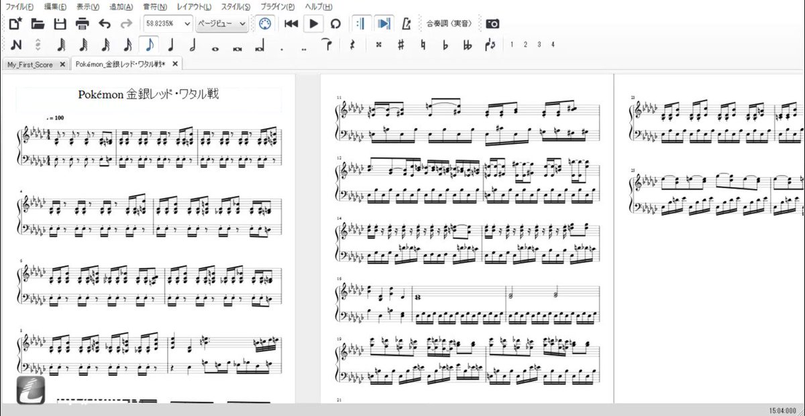Viewport: 805px width, 416px height.
Task: Toggle MIDI input with the round connector icon
Action: click(265, 23)
